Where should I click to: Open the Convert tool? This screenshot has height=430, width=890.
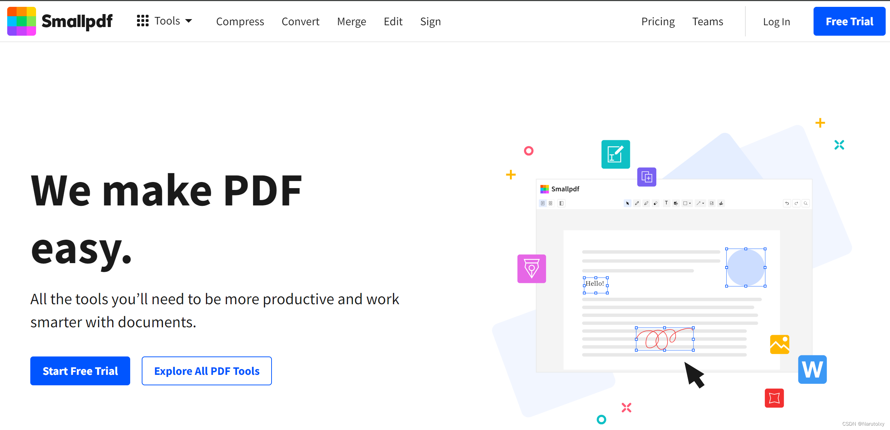301,22
